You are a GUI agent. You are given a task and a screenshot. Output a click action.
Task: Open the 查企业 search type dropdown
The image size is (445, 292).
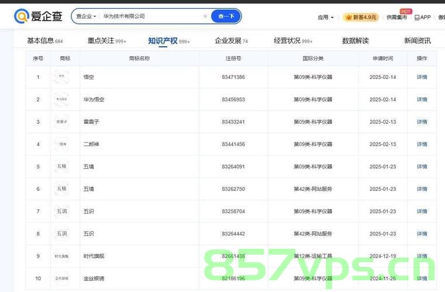[86, 16]
